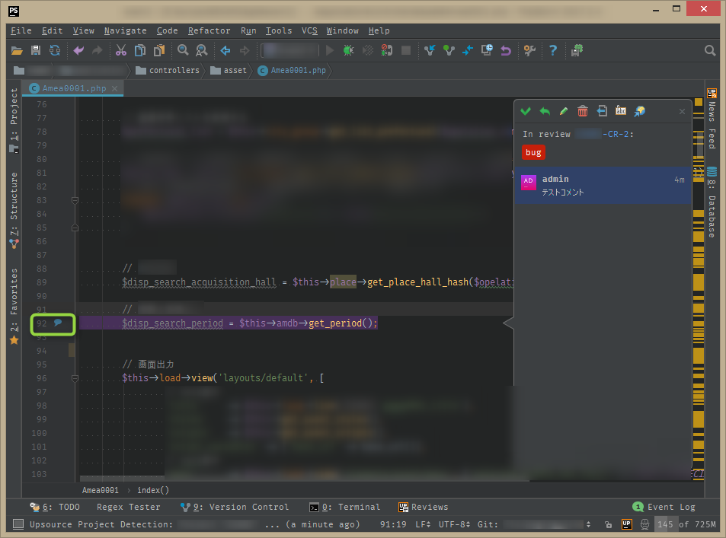Open Settings via wrench icon

[529, 50]
